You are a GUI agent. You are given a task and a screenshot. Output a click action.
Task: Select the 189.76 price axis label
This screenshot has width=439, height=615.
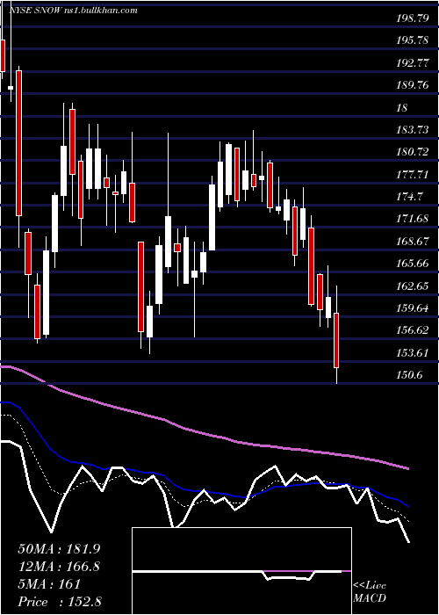413,85
